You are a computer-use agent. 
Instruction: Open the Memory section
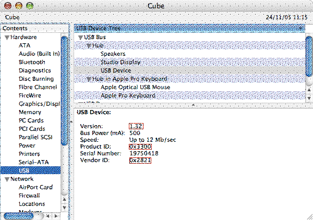pos(30,112)
